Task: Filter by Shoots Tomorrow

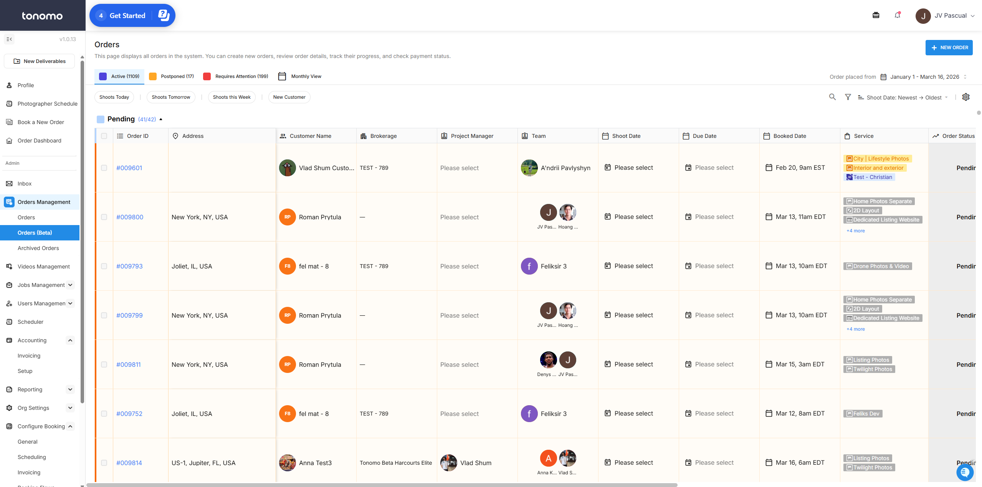Action: coord(171,97)
